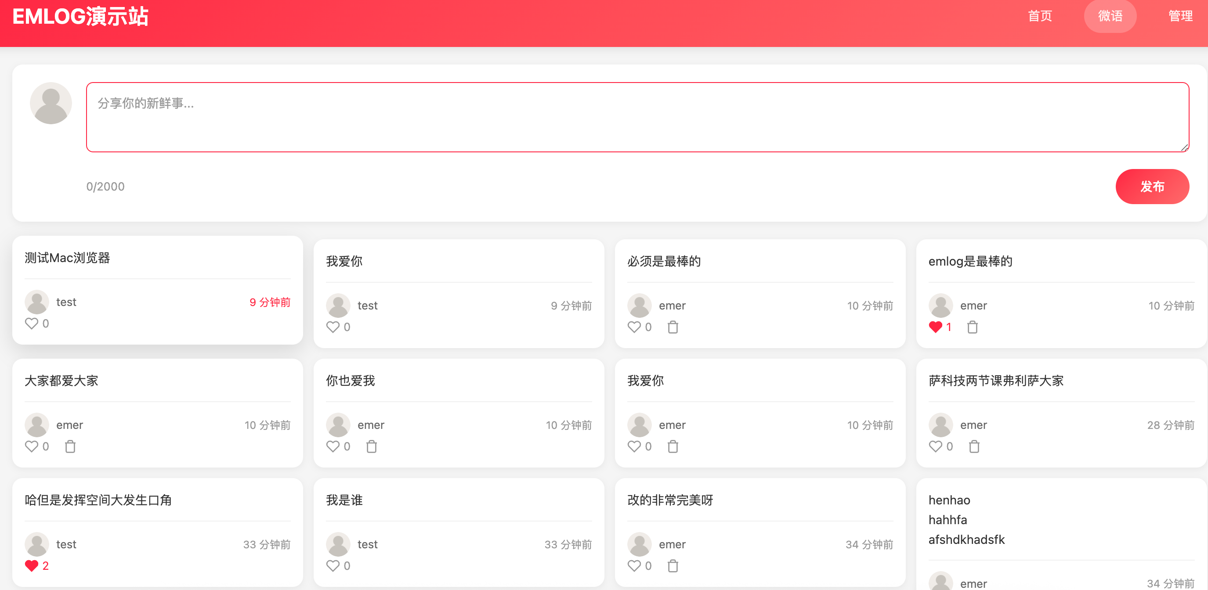
Task: Click trash icon on 'emlog是最棒的' post
Action: [972, 327]
